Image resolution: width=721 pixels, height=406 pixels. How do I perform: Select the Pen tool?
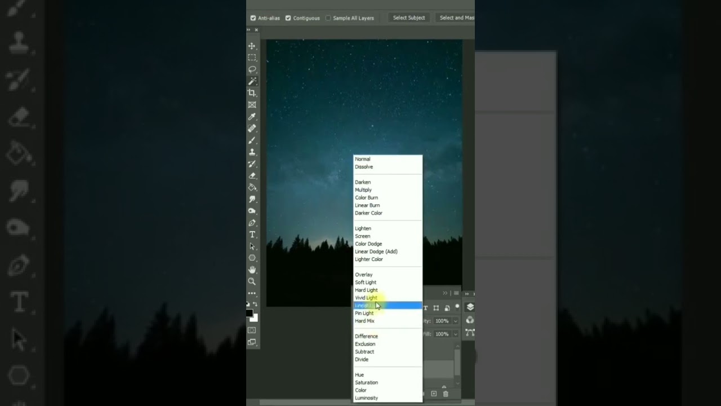(252, 223)
